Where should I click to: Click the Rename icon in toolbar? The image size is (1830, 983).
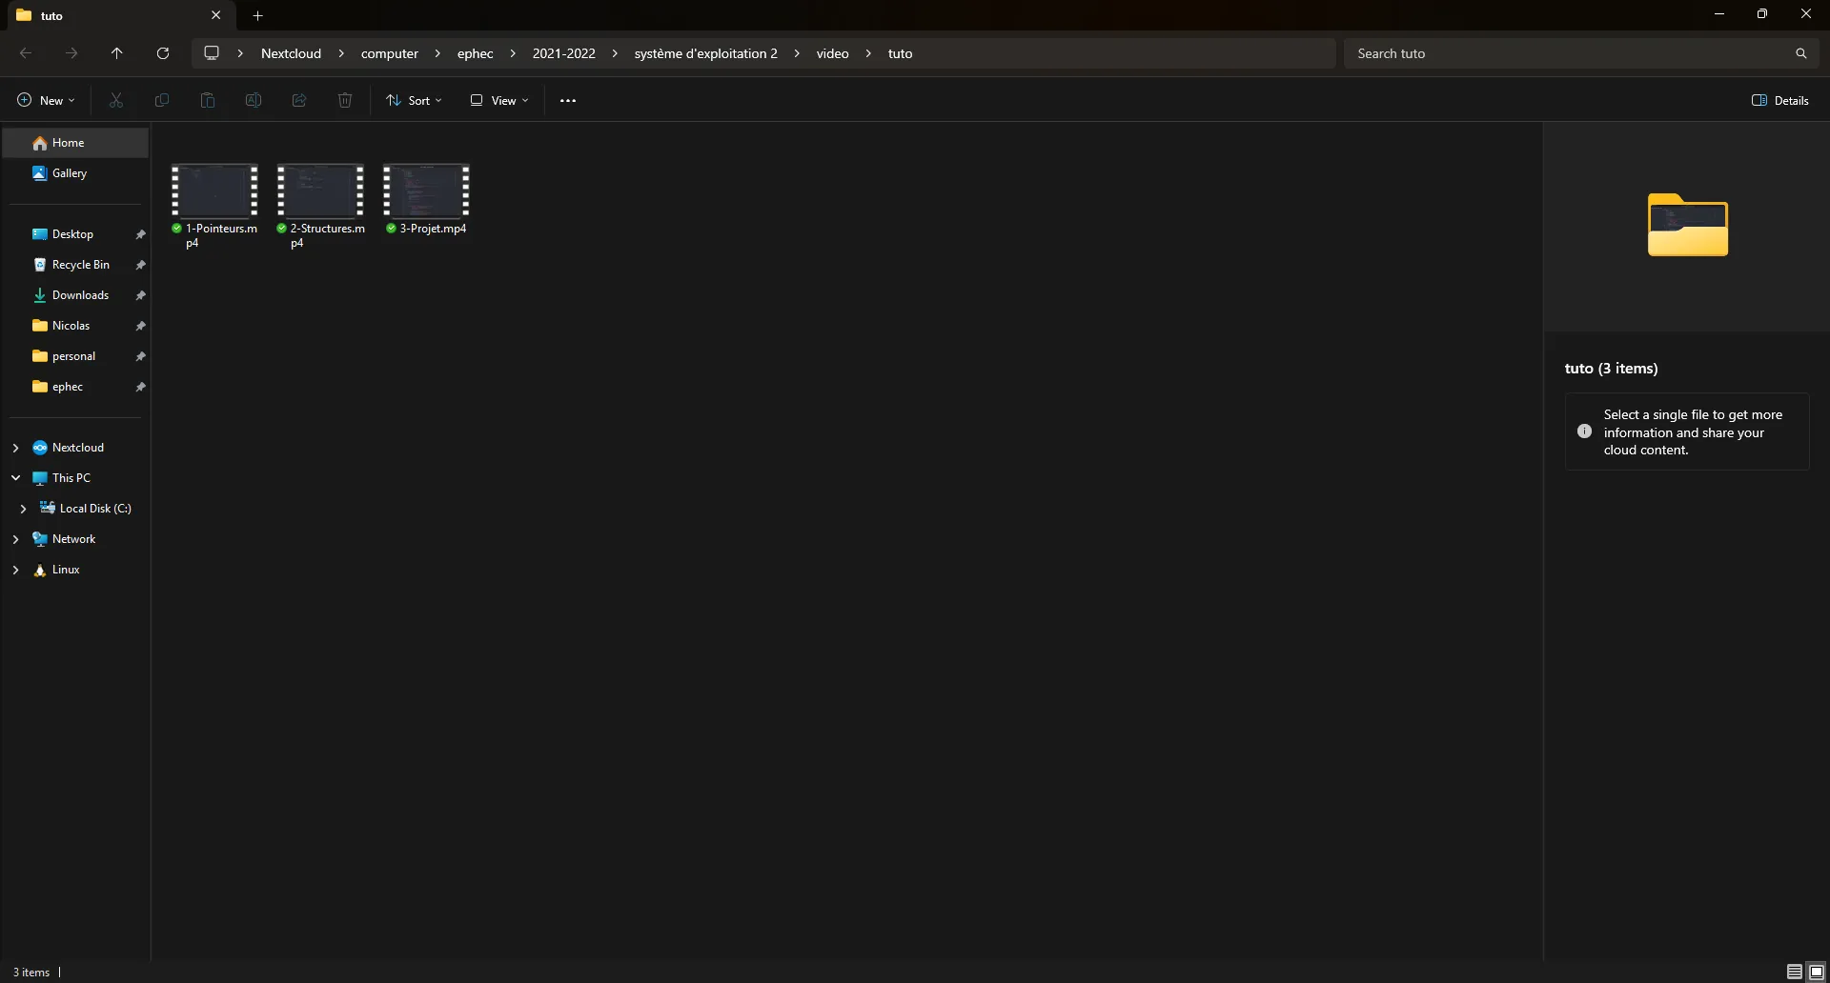[254, 100]
